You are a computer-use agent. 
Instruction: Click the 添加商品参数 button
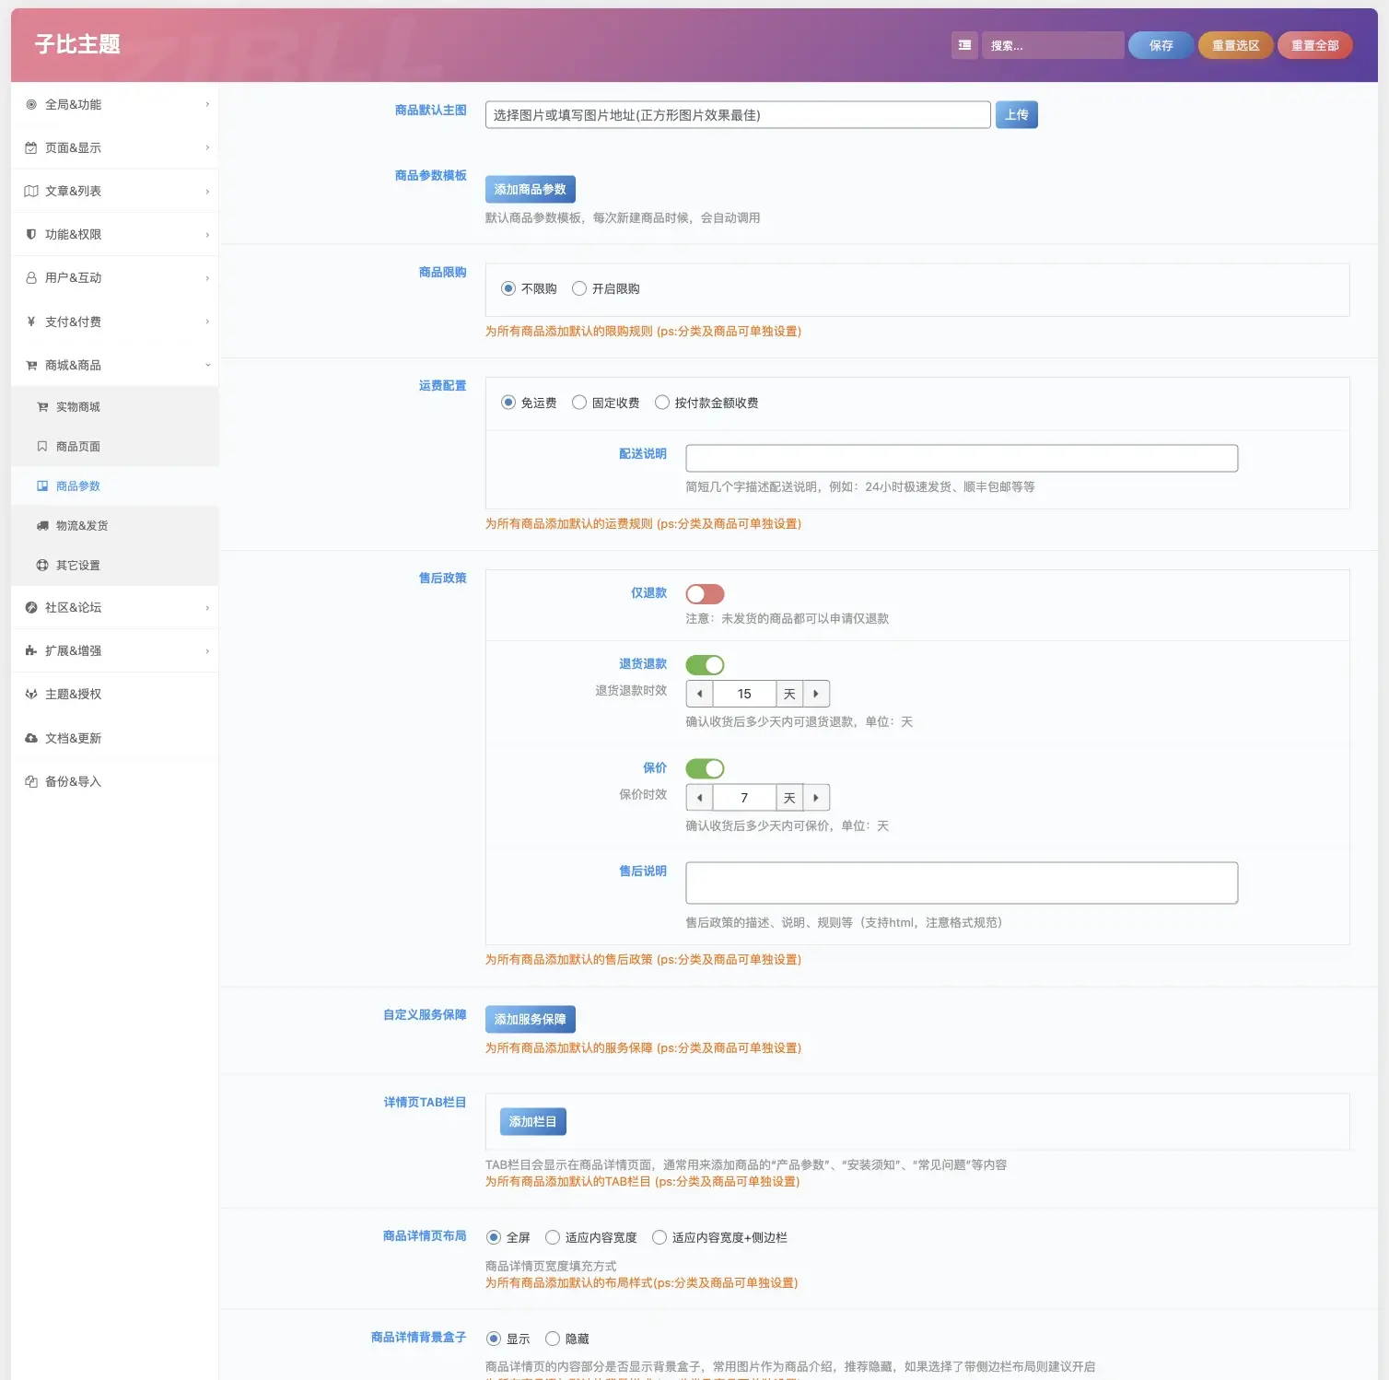click(x=530, y=189)
